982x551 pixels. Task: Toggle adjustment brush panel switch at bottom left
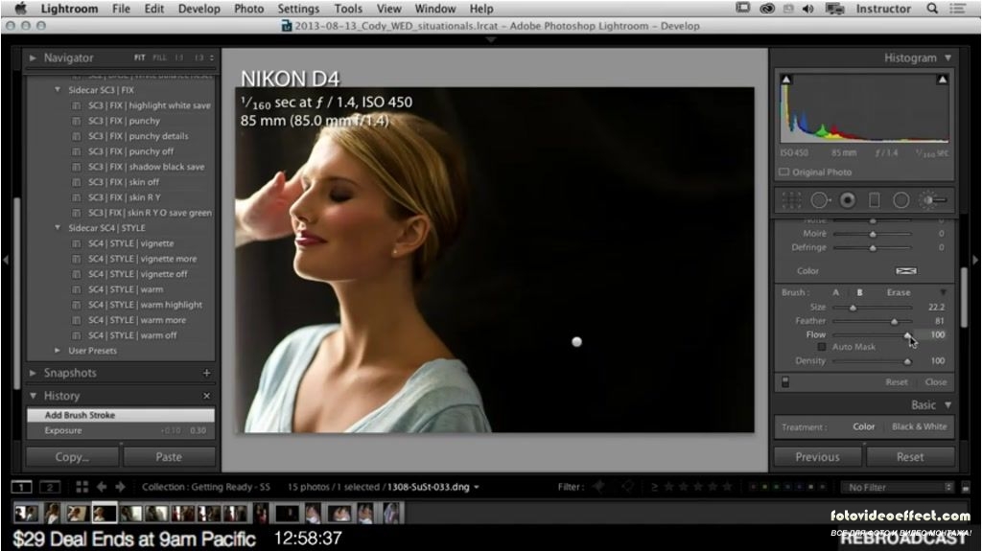click(x=785, y=381)
